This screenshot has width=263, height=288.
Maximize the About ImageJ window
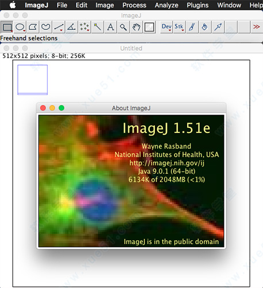(62, 108)
